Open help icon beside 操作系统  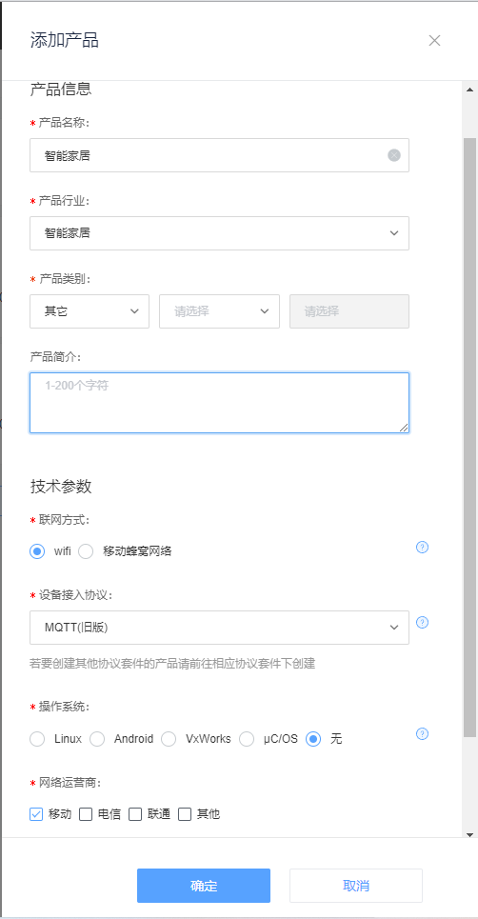pos(422,734)
